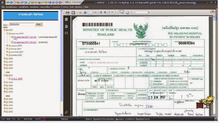Open the Windows menu
Viewport: 219px width, 123px height.
click(x=79, y=7)
